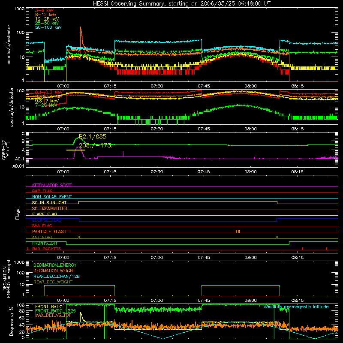Click the AAZ_FLAG label
The width and height of the screenshot is (343, 343).
pyautogui.click(x=42, y=237)
